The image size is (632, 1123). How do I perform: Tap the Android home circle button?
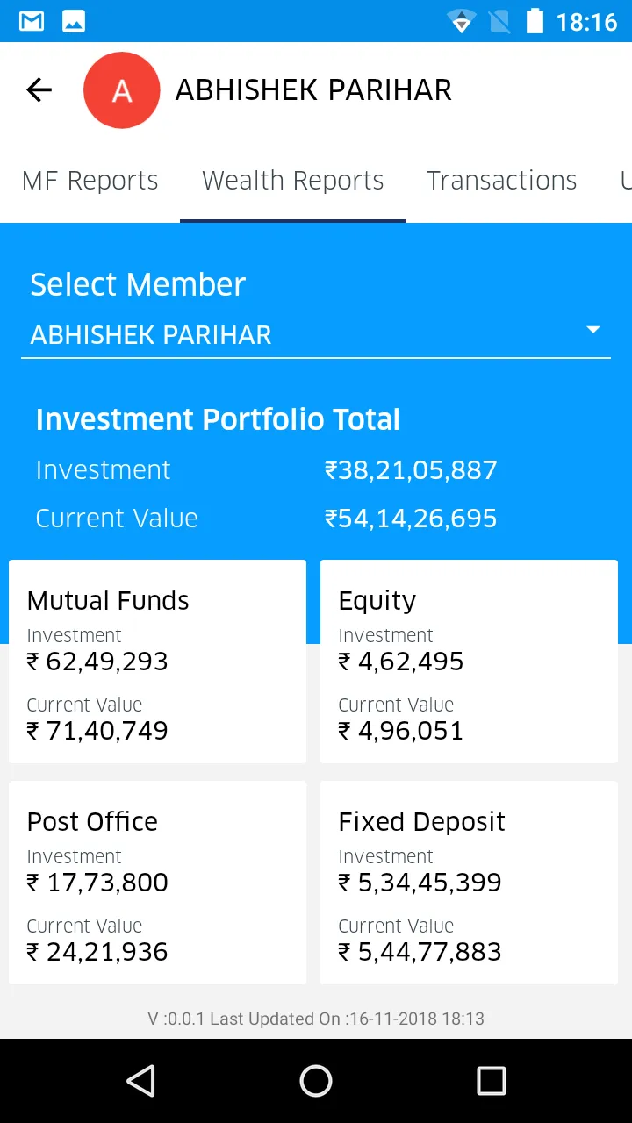[x=316, y=1081]
